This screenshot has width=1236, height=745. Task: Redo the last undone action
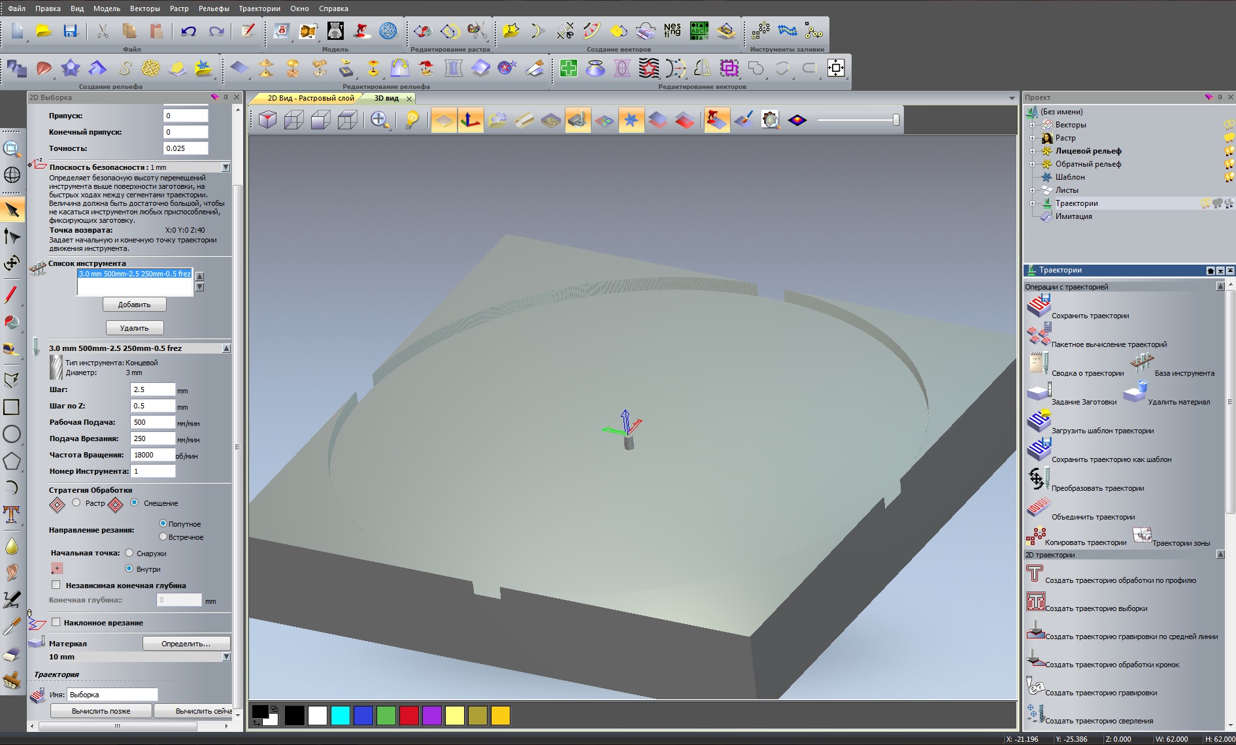(x=216, y=31)
